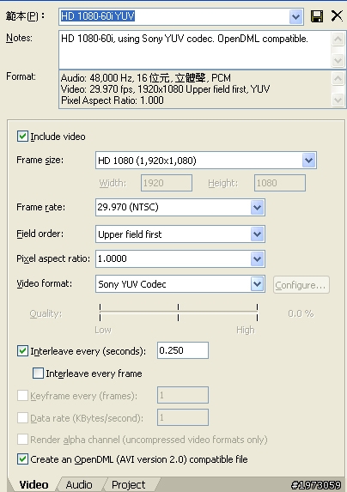The height and width of the screenshot is (492, 347).
Task: Delete the template using the X icon
Action: [338, 15]
